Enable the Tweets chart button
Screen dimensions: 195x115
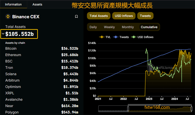pos(145,16)
